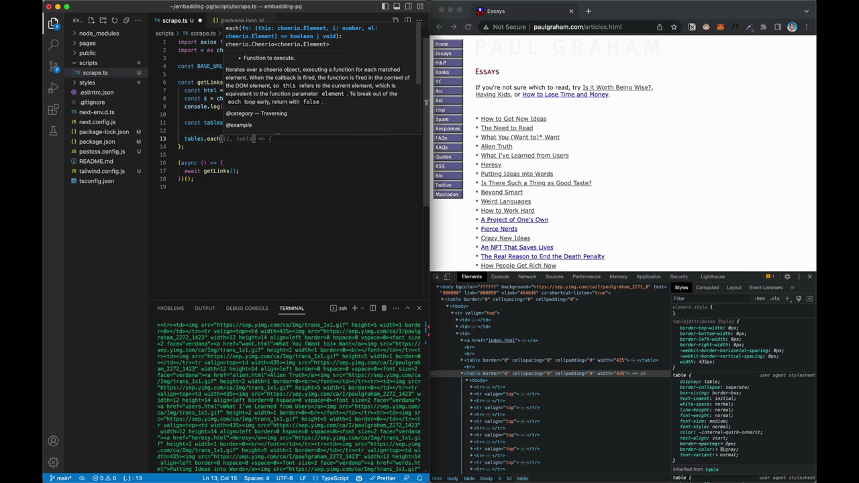This screenshot has width=859, height=483.
Task: Click Prettier in VS Code status bar
Action: click(x=383, y=478)
